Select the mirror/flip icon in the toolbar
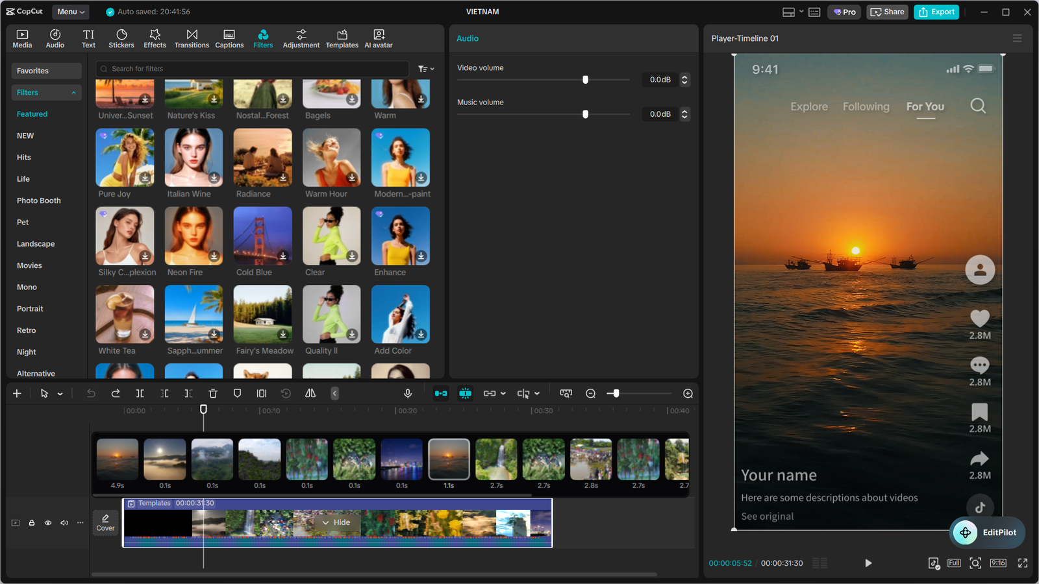Screen dimensions: 1039x584 tap(310, 393)
